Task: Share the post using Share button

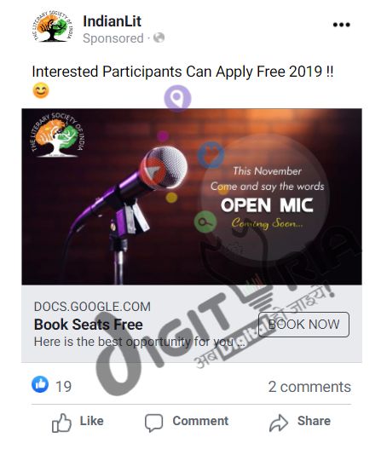Action: (300, 422)
